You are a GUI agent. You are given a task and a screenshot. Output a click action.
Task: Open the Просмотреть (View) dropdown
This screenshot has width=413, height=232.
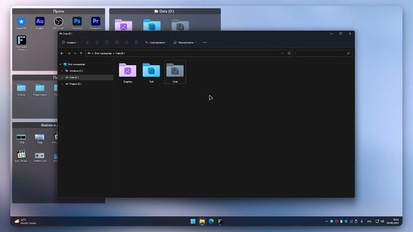pyautogui.click(x=185, y=43)
